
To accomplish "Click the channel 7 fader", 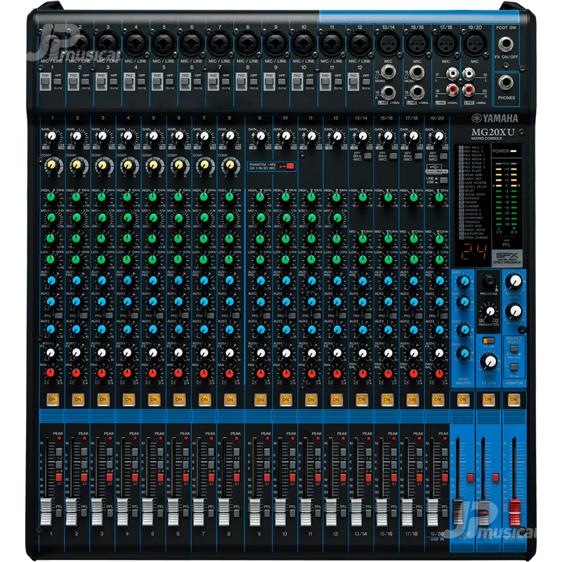I will click(x=199, y=512).
